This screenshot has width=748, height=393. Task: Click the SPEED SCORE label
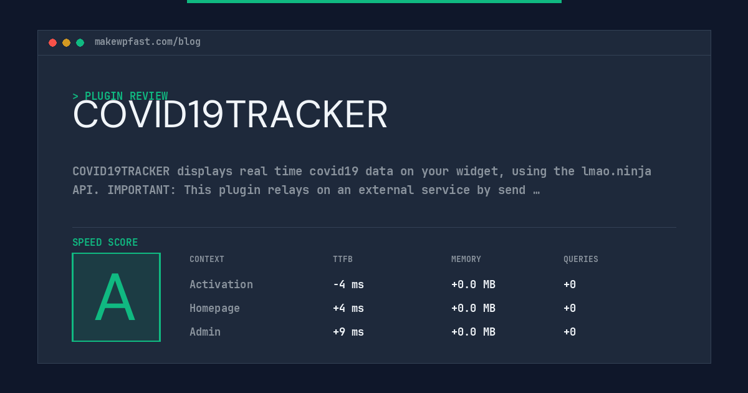tap(105, 243)
